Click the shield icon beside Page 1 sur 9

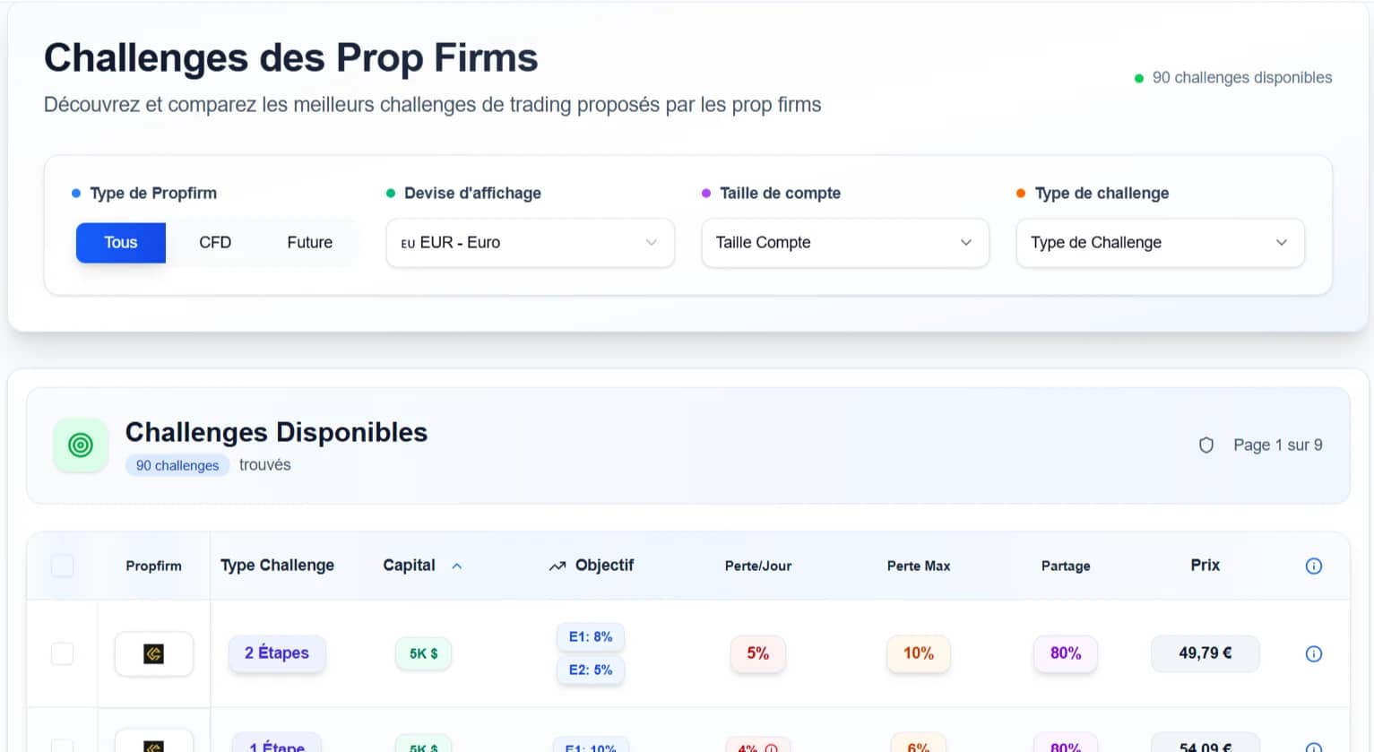click(1205, 445)
